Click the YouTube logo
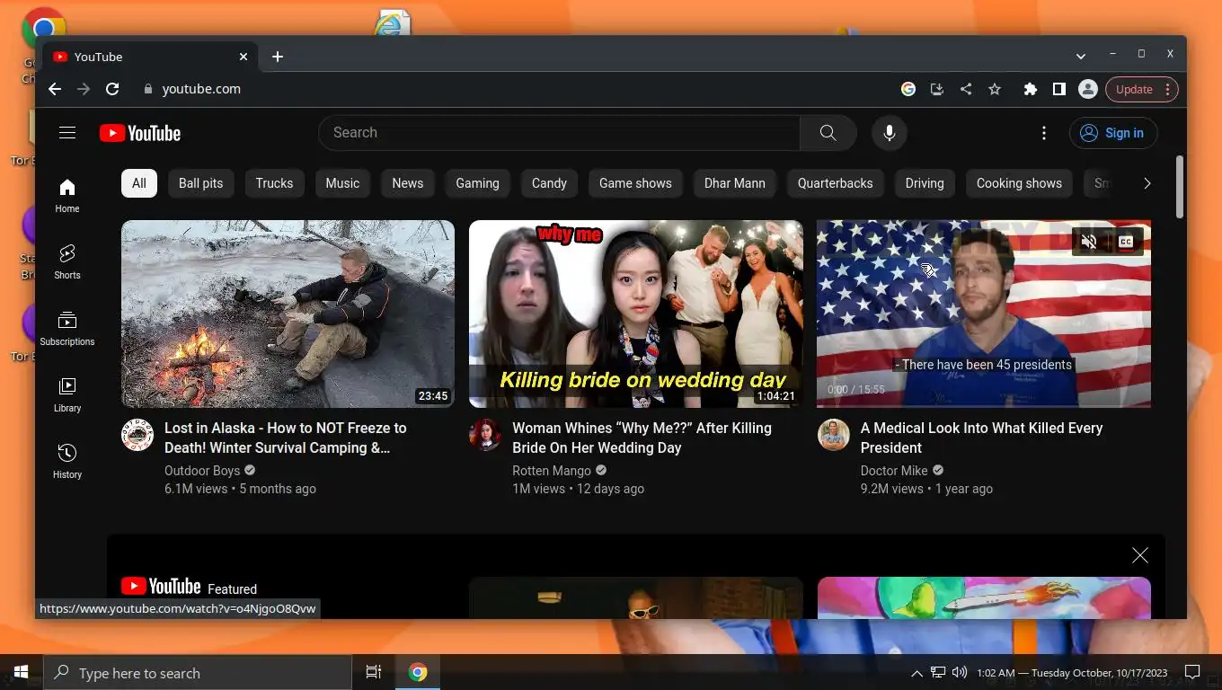Viewport: 1222px width, 690px height. click(x=140, y=133)
